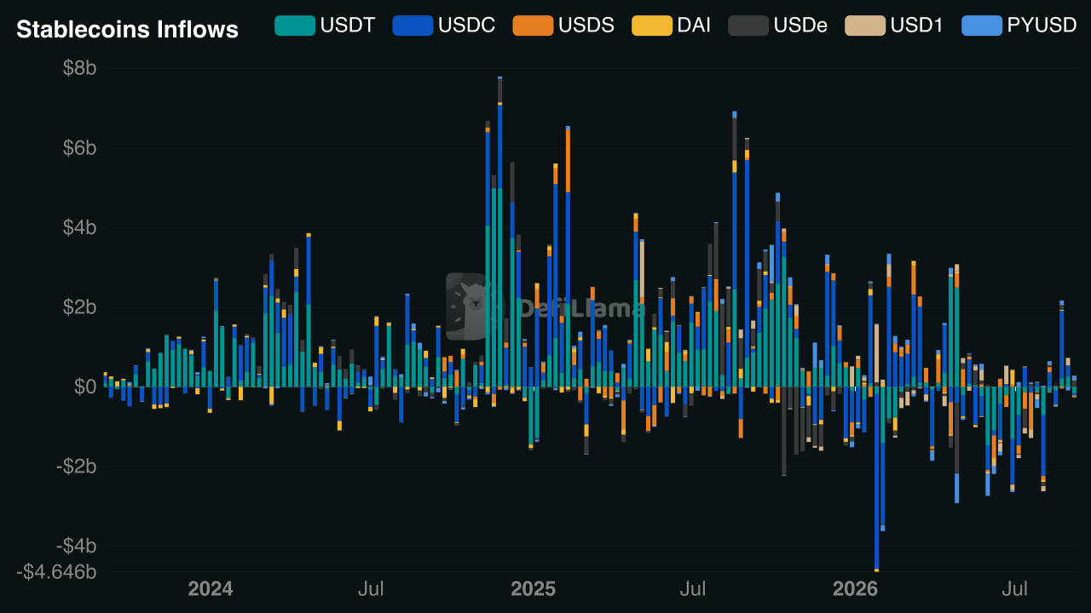Click the tallest bar near $8b
Viewport: 1091px width, 613px height.
coord(499,232)
